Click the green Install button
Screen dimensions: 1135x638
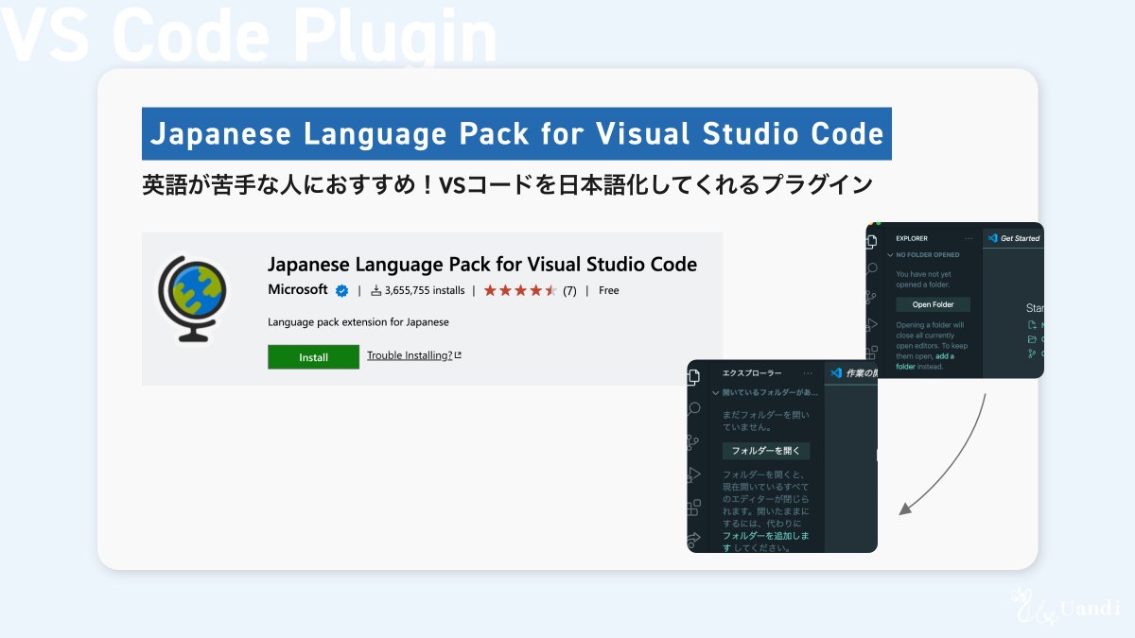point(313,357)
